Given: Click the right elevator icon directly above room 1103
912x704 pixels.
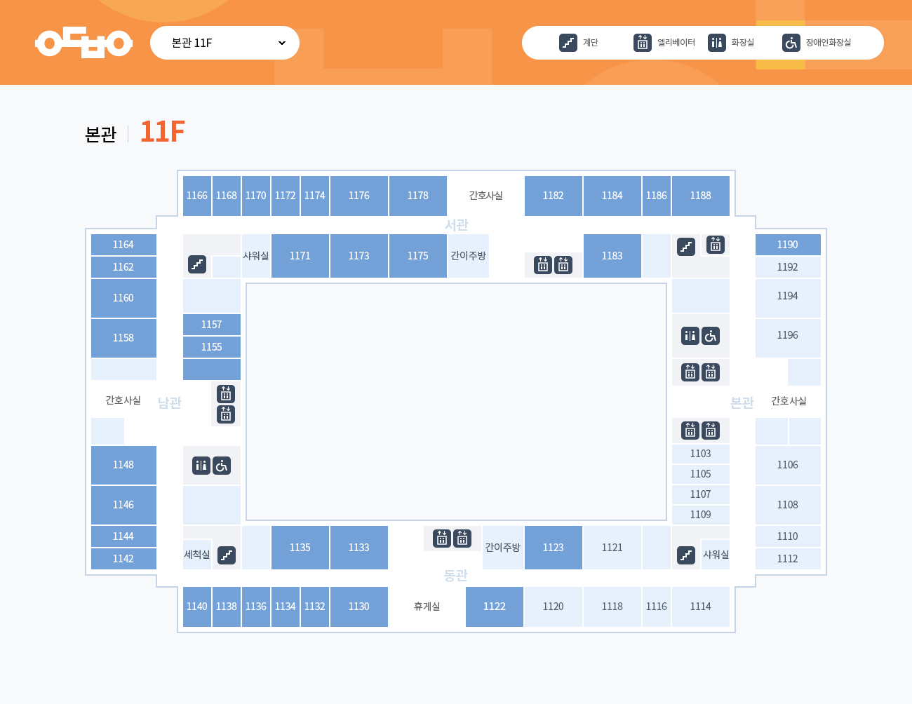Looking at the screenshot, I should [711, 430].
